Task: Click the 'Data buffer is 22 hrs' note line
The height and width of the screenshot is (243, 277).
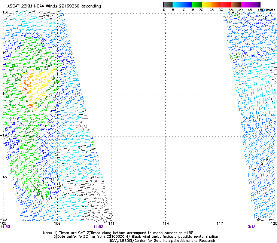Action: tap(136, 237)
